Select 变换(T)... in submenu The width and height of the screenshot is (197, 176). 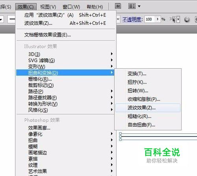pyautogui.click(x=148, y=74)
